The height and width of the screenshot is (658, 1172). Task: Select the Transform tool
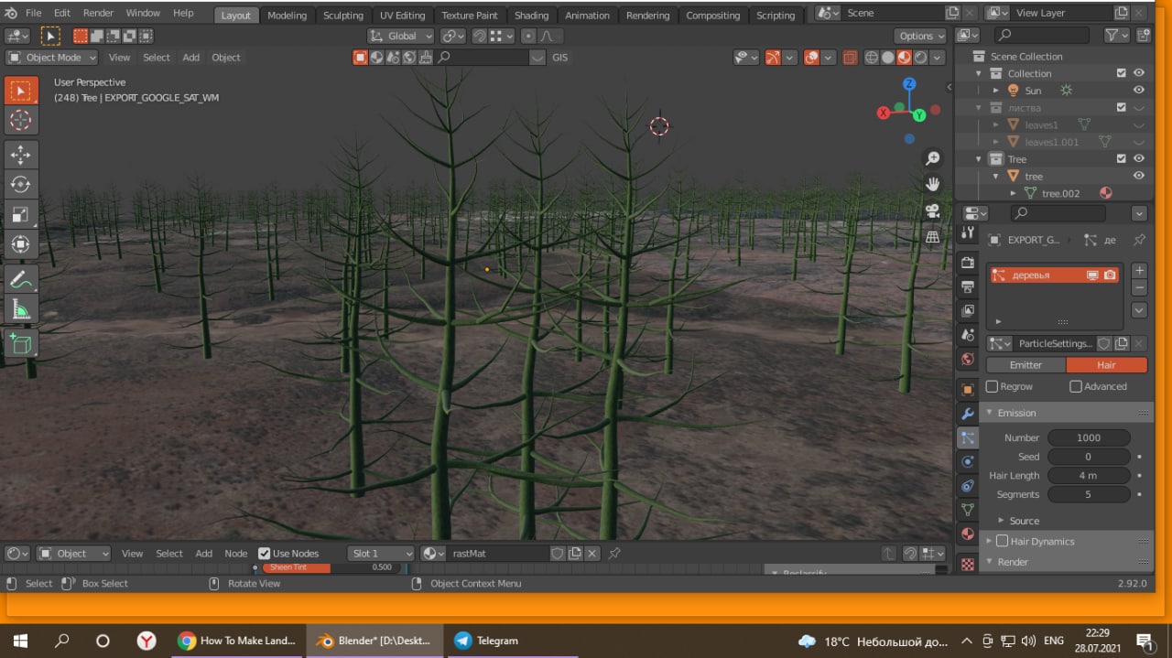20,244
